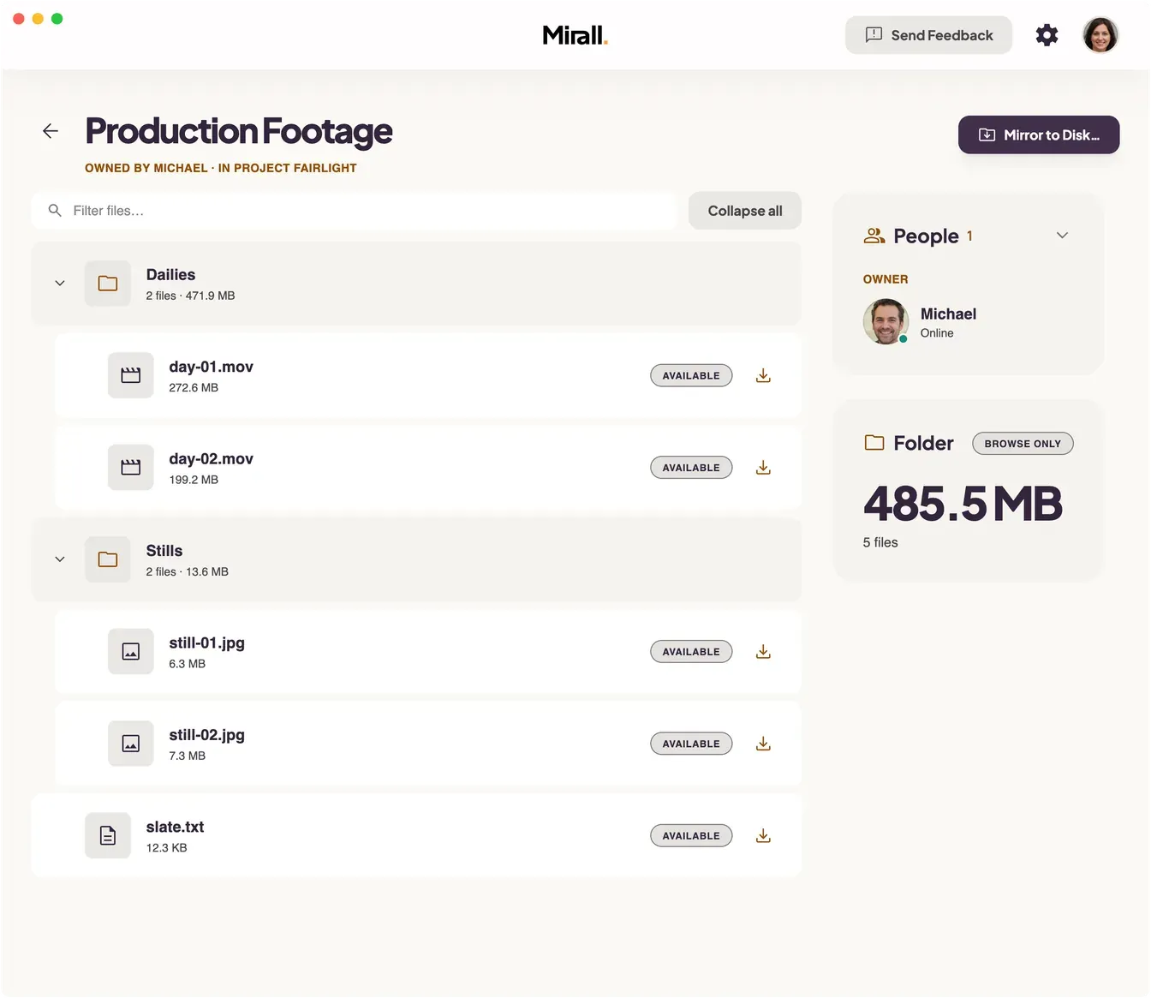Click the Stills folder icon

click(108, 559)
